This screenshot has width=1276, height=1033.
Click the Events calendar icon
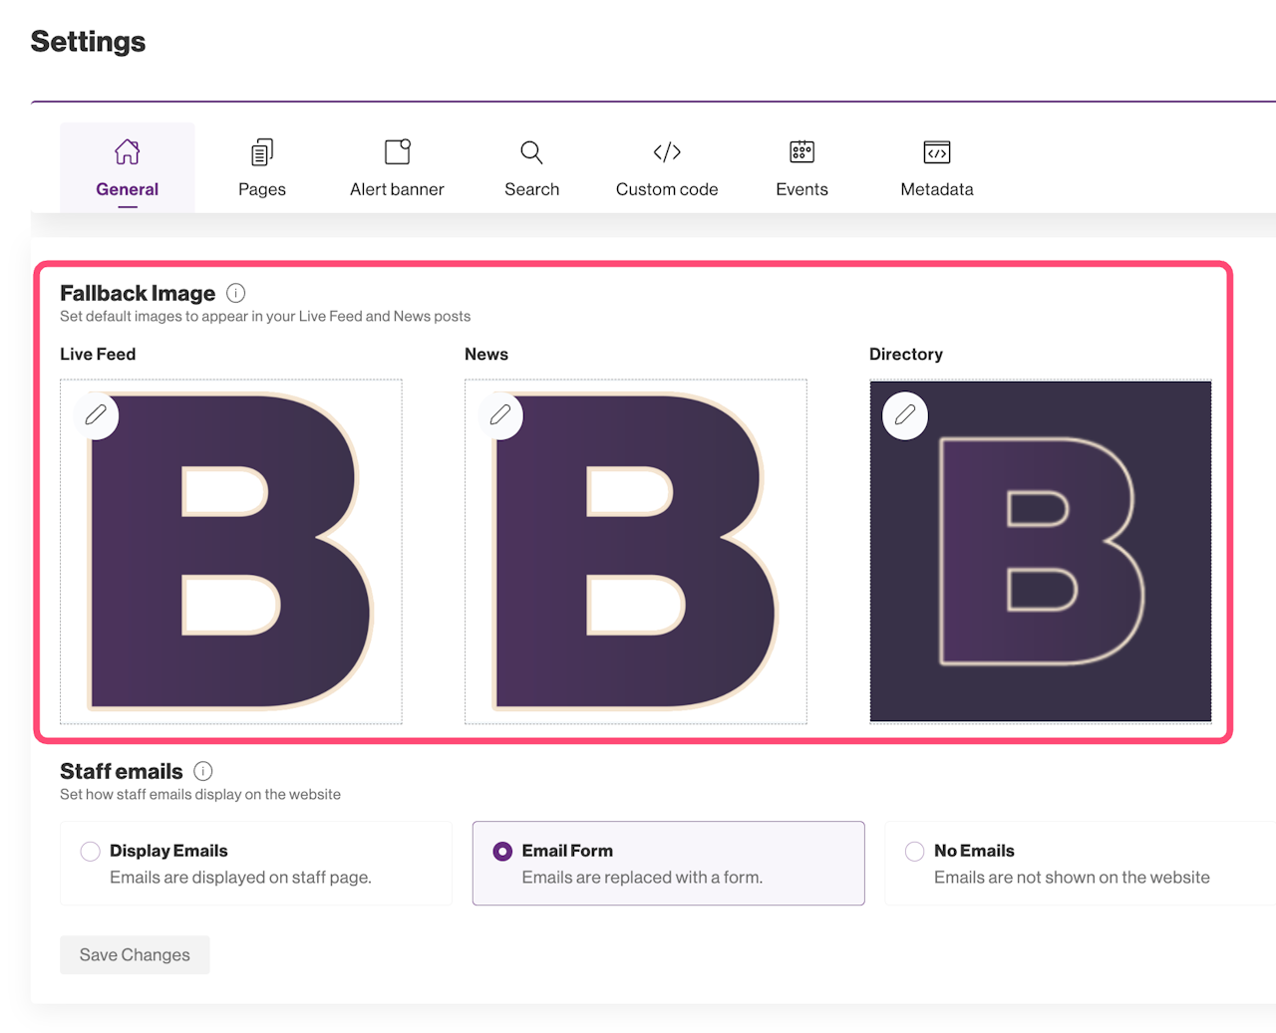pos(801,152)
